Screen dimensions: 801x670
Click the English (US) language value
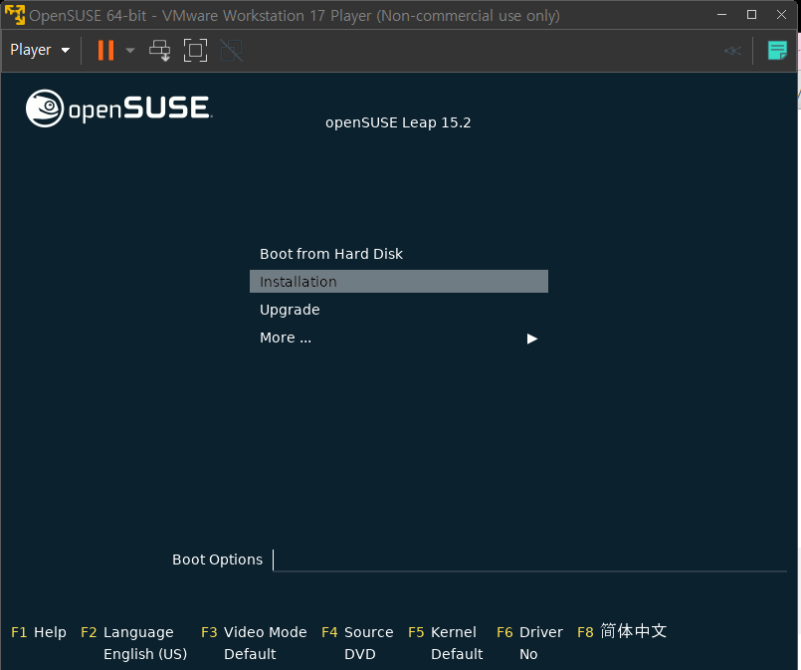[145, 654]
